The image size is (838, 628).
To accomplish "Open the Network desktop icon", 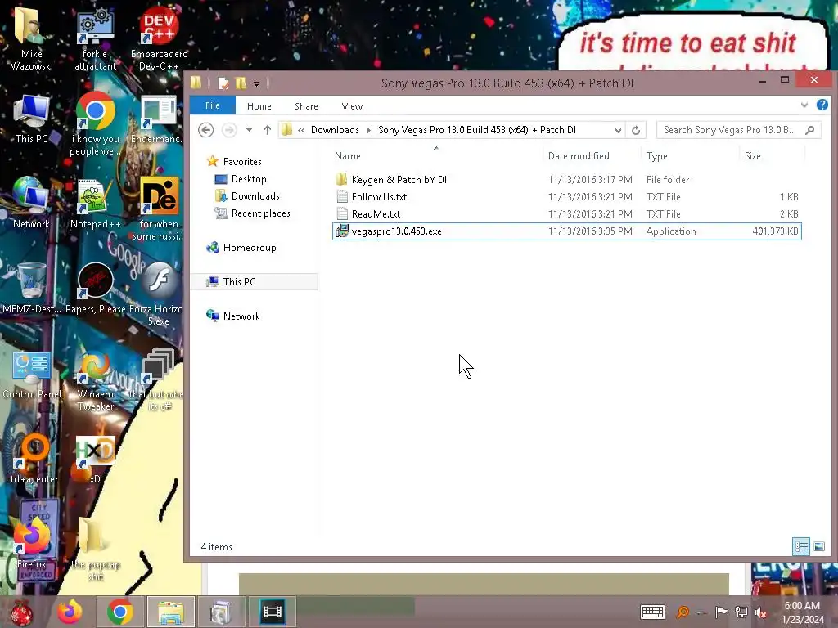I will 31,203.
